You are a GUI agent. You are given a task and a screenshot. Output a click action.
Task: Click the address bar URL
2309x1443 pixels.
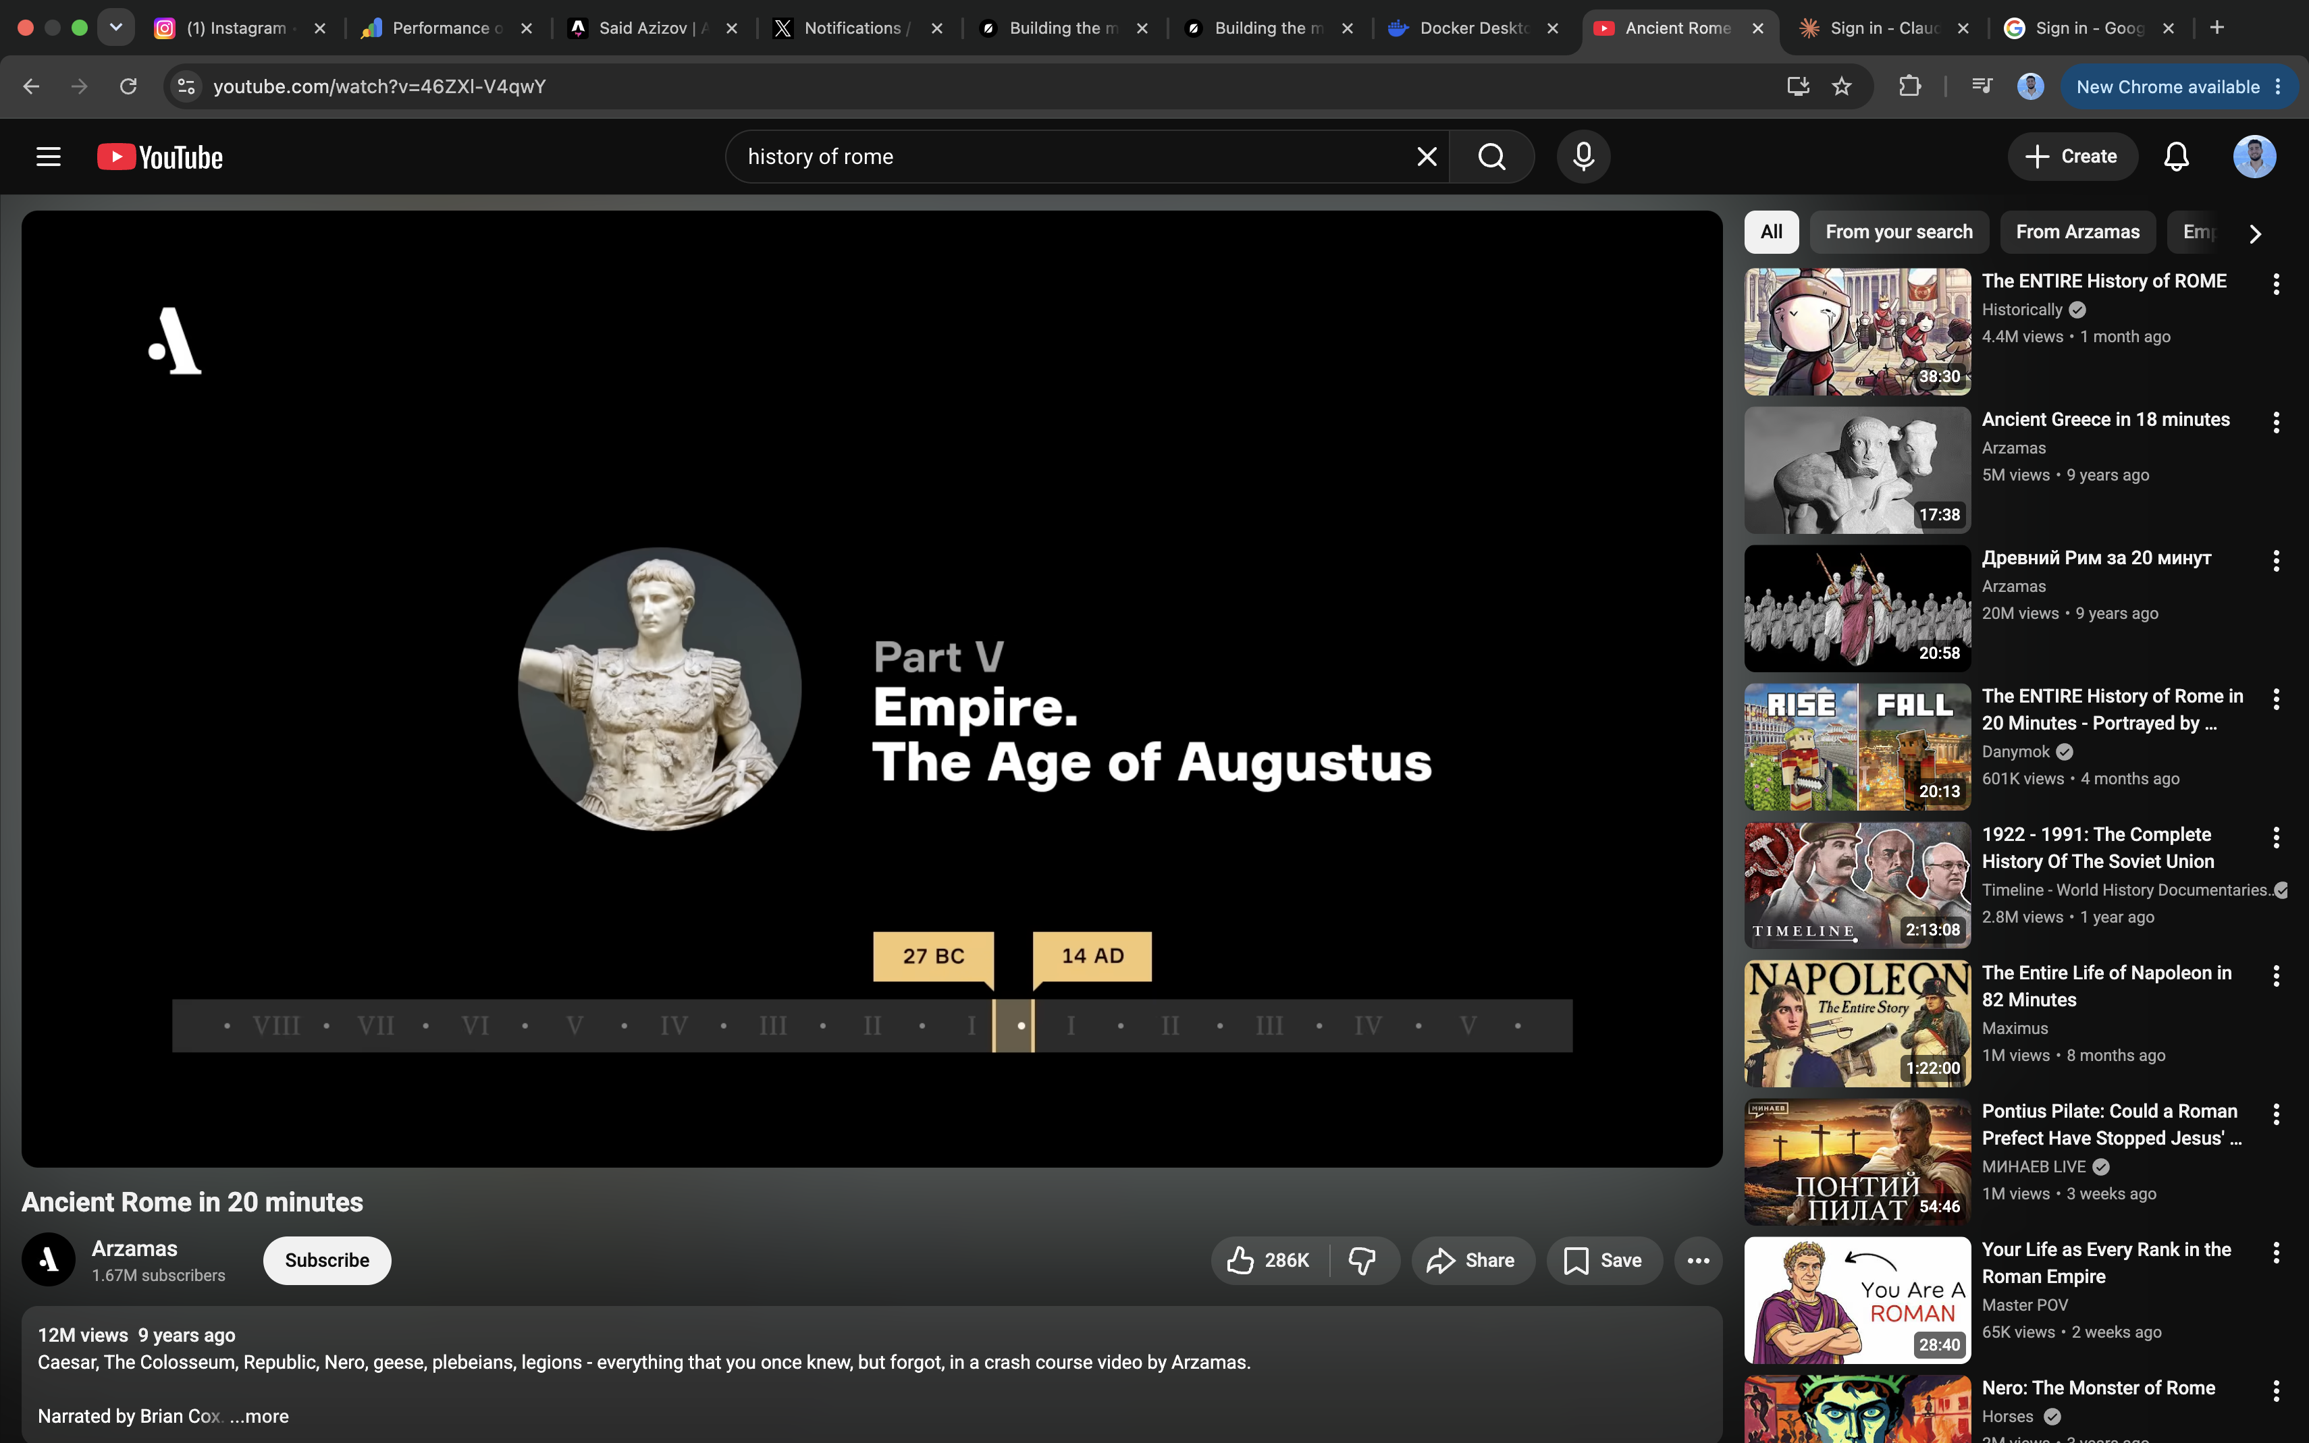click(379, 86)
